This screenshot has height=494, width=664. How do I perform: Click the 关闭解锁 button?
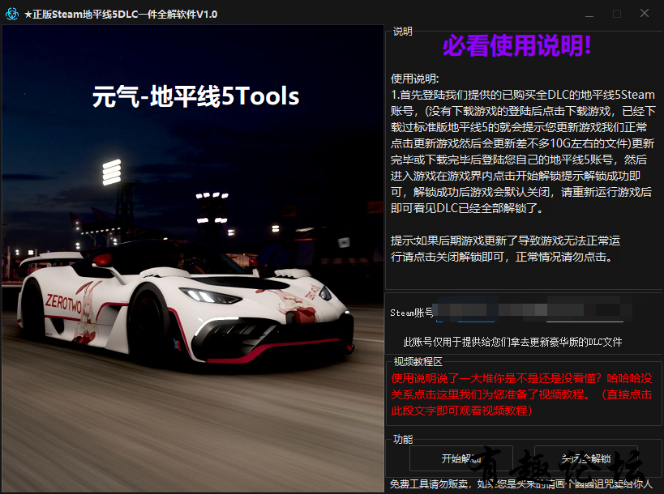(x=586, y=458)
